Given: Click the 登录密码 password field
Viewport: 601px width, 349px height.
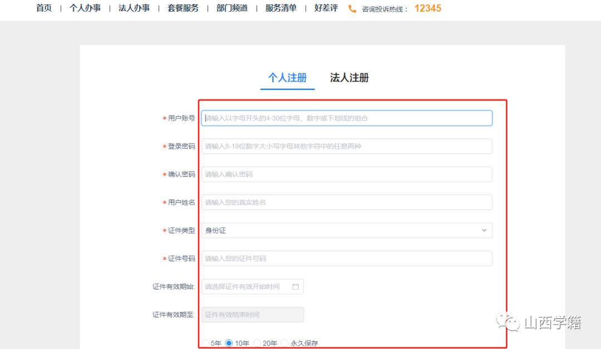Looking at the screenshot, I should pos(346,146).
